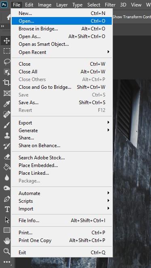151x268 pixels.
Task: Select the History Brush tool
Action: 7,146
